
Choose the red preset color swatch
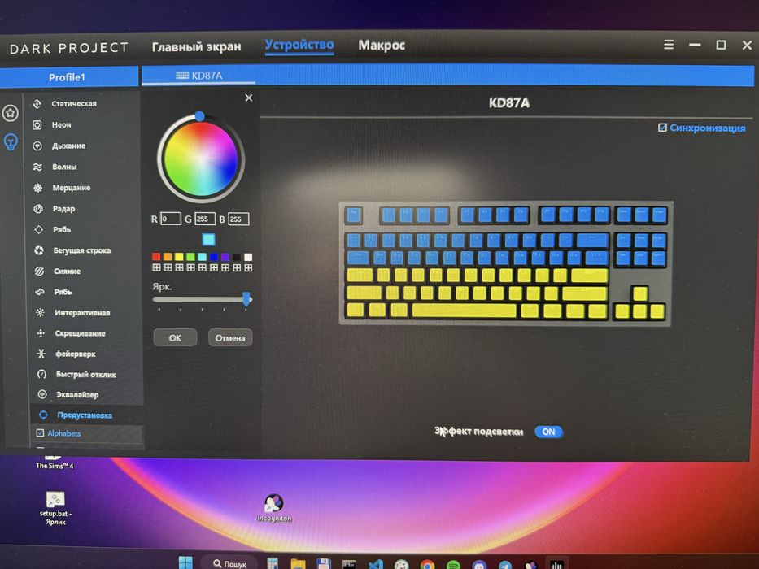[156, 256]
